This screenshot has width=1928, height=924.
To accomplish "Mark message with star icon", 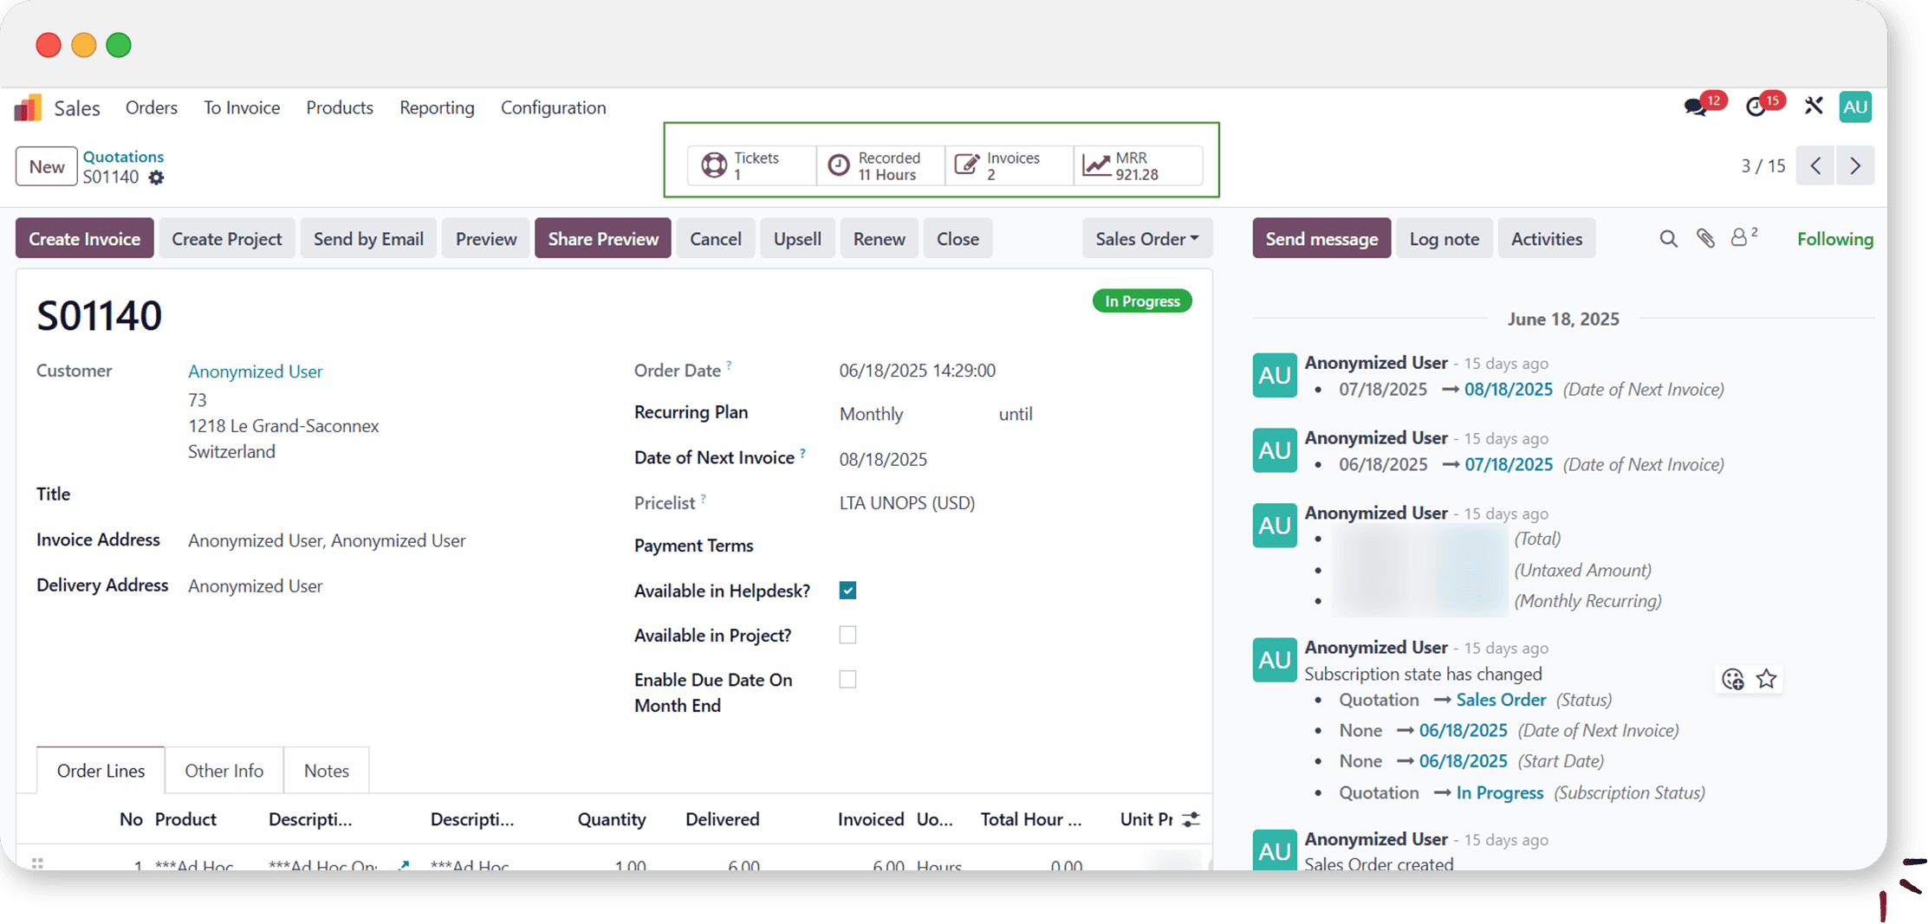I will click(1767, 680).
